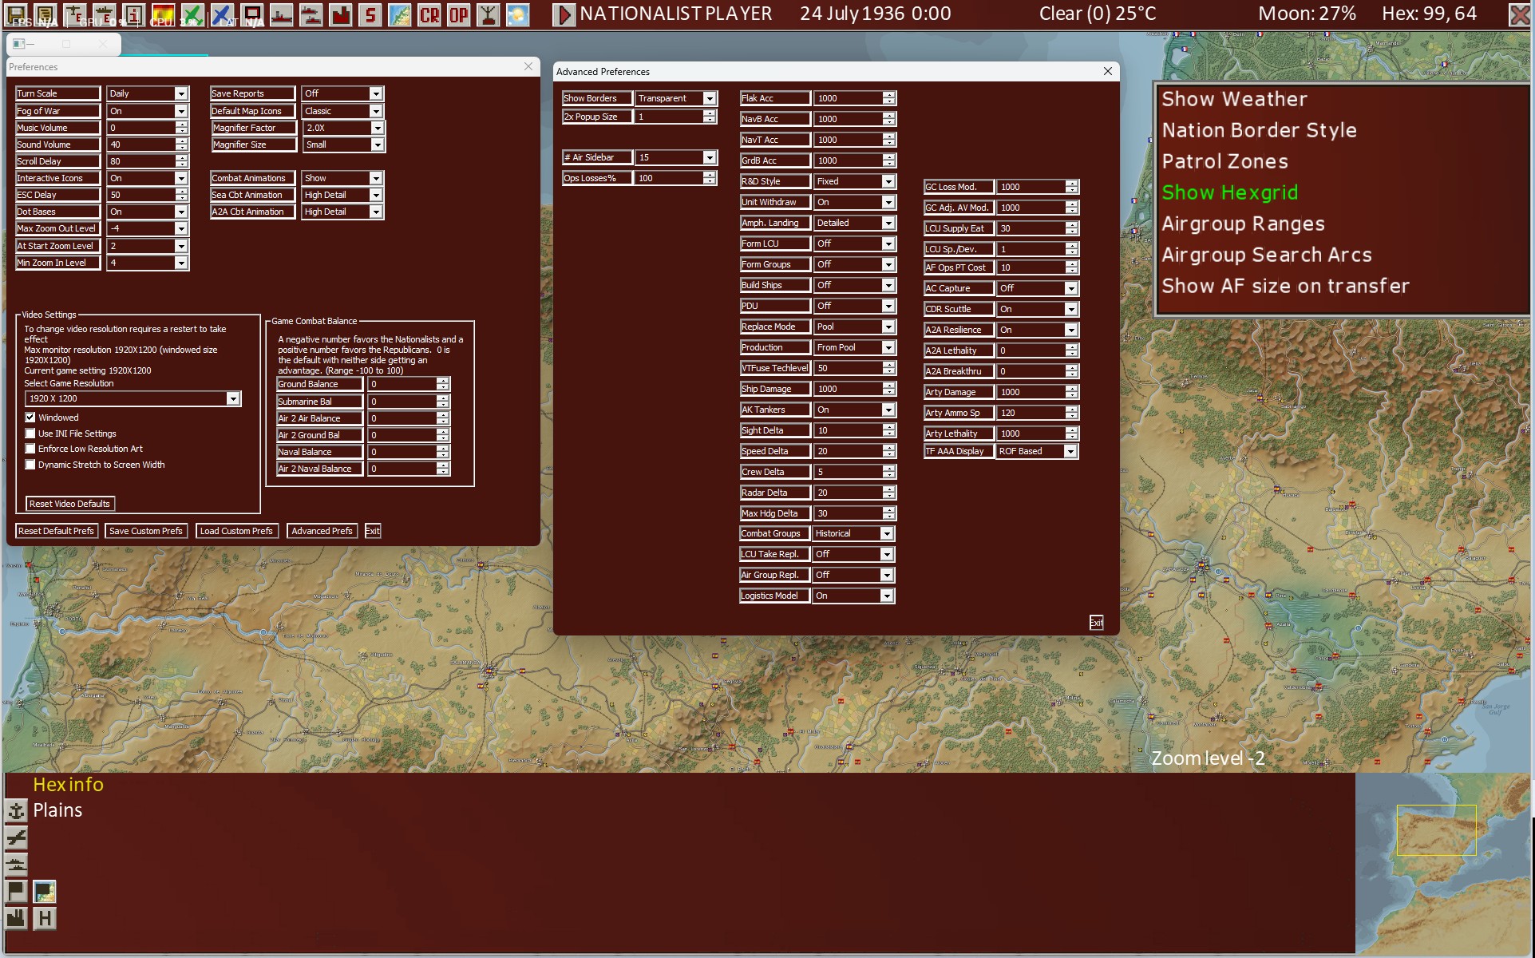Select the aircraft icon in the hex info sidebar
The height and width of the screenshot is (958, 1535).
(16, 837)
